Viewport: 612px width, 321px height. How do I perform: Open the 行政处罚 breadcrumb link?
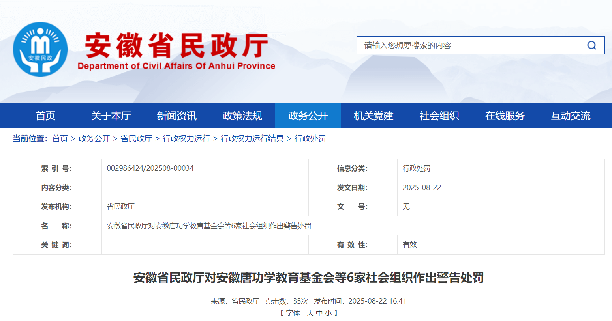[x=311, y=138]
